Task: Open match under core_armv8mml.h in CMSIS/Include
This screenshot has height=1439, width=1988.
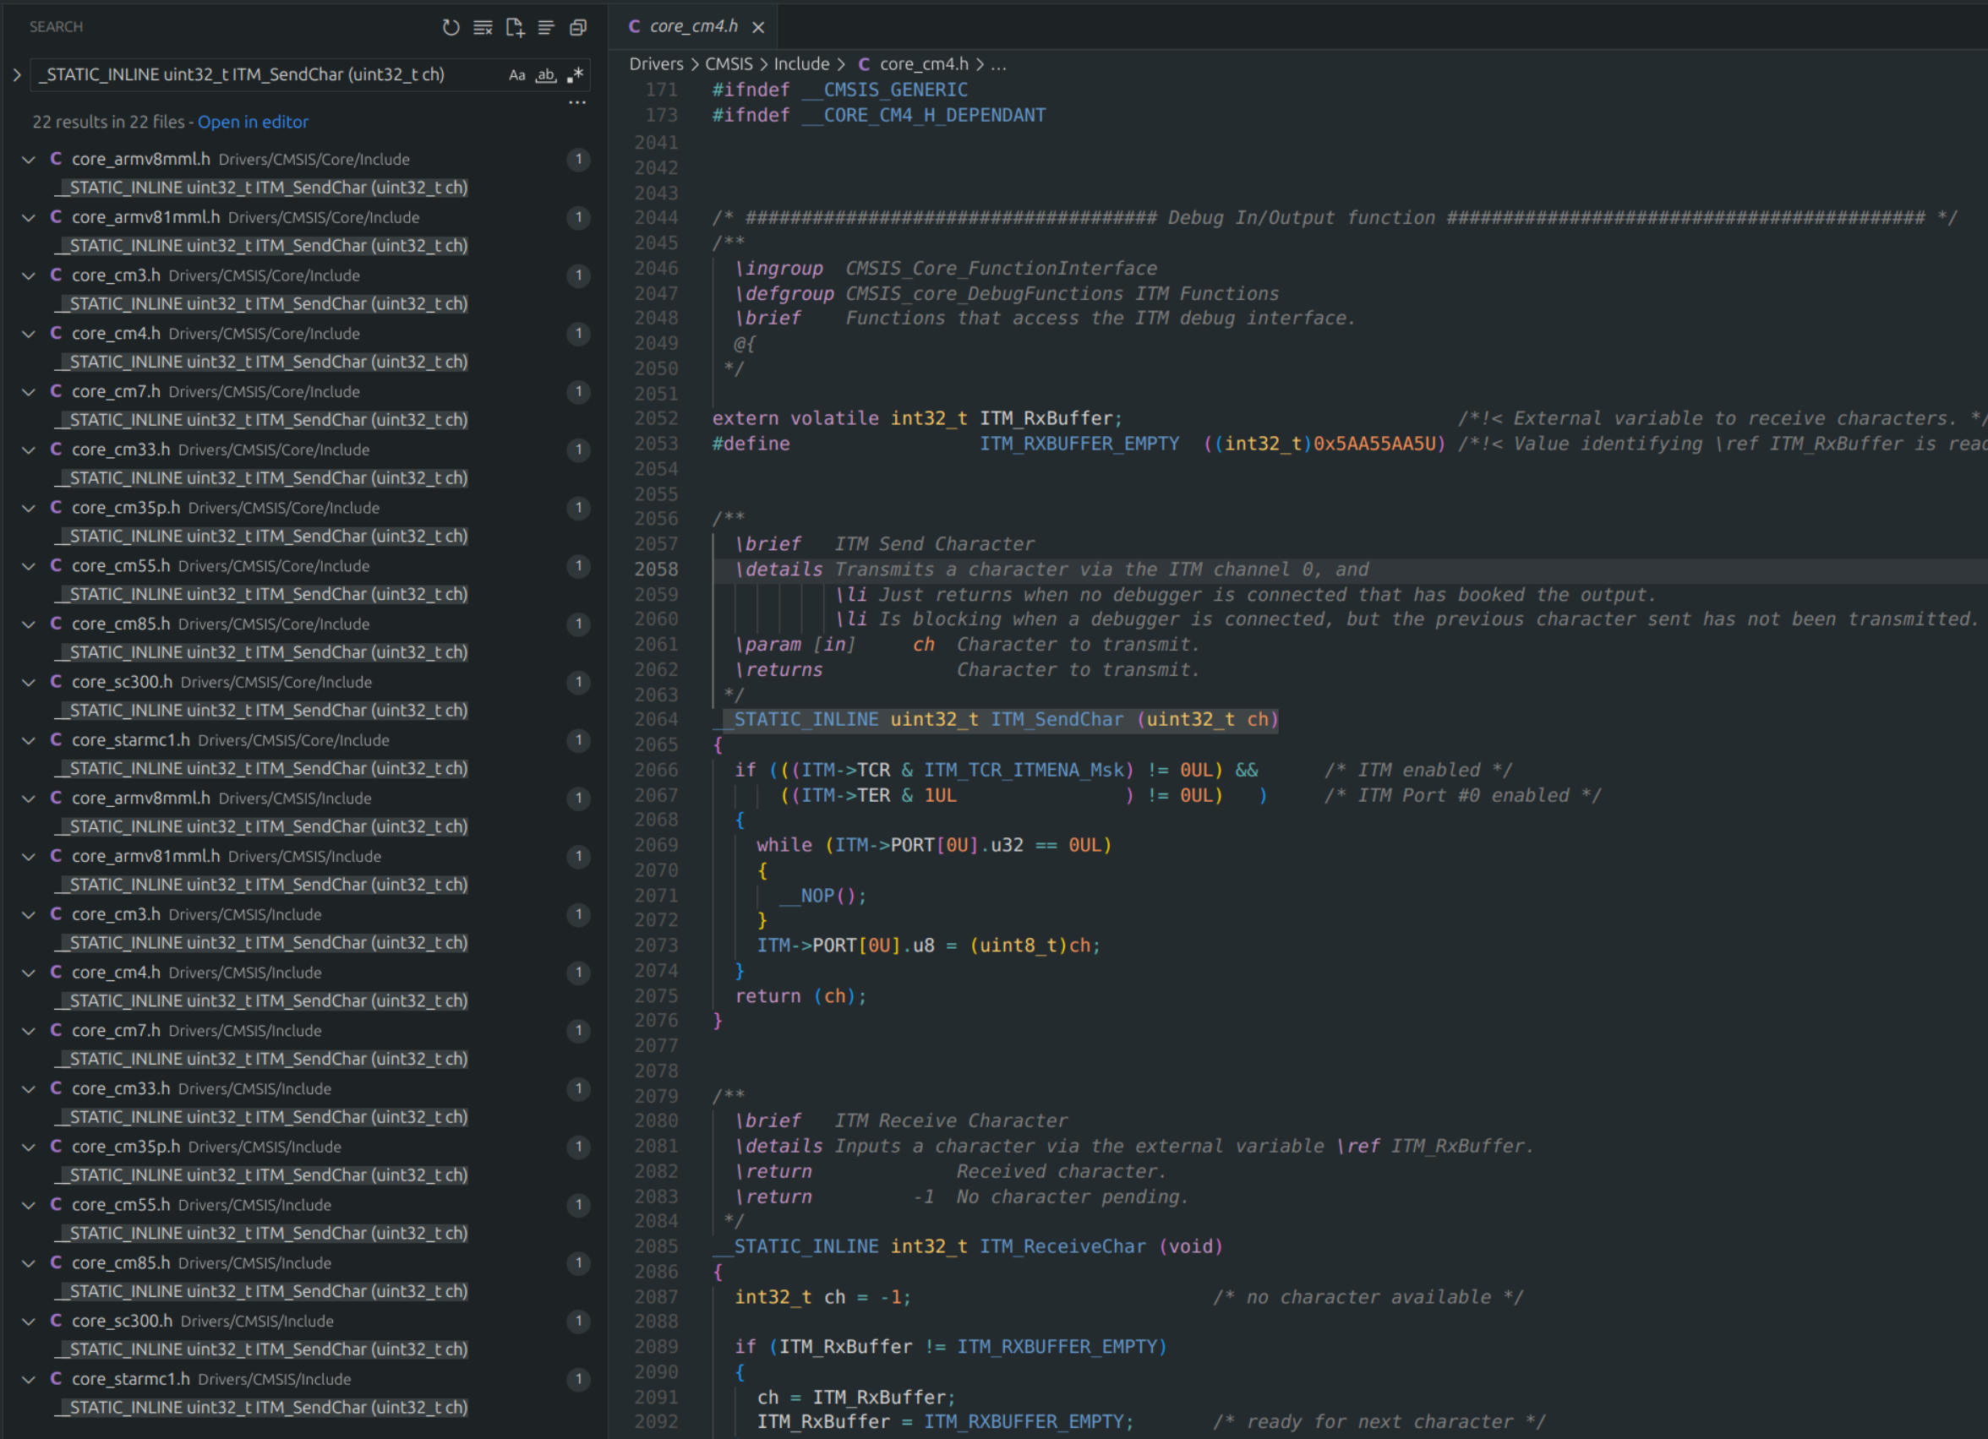Action: pyautogui.click(x=261, y=826)
